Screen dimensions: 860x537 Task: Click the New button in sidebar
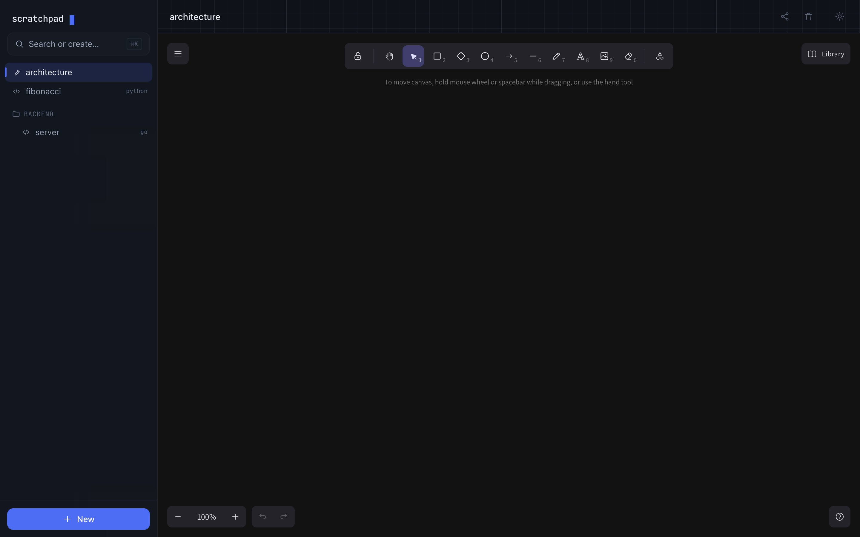(x=79, y=519)
